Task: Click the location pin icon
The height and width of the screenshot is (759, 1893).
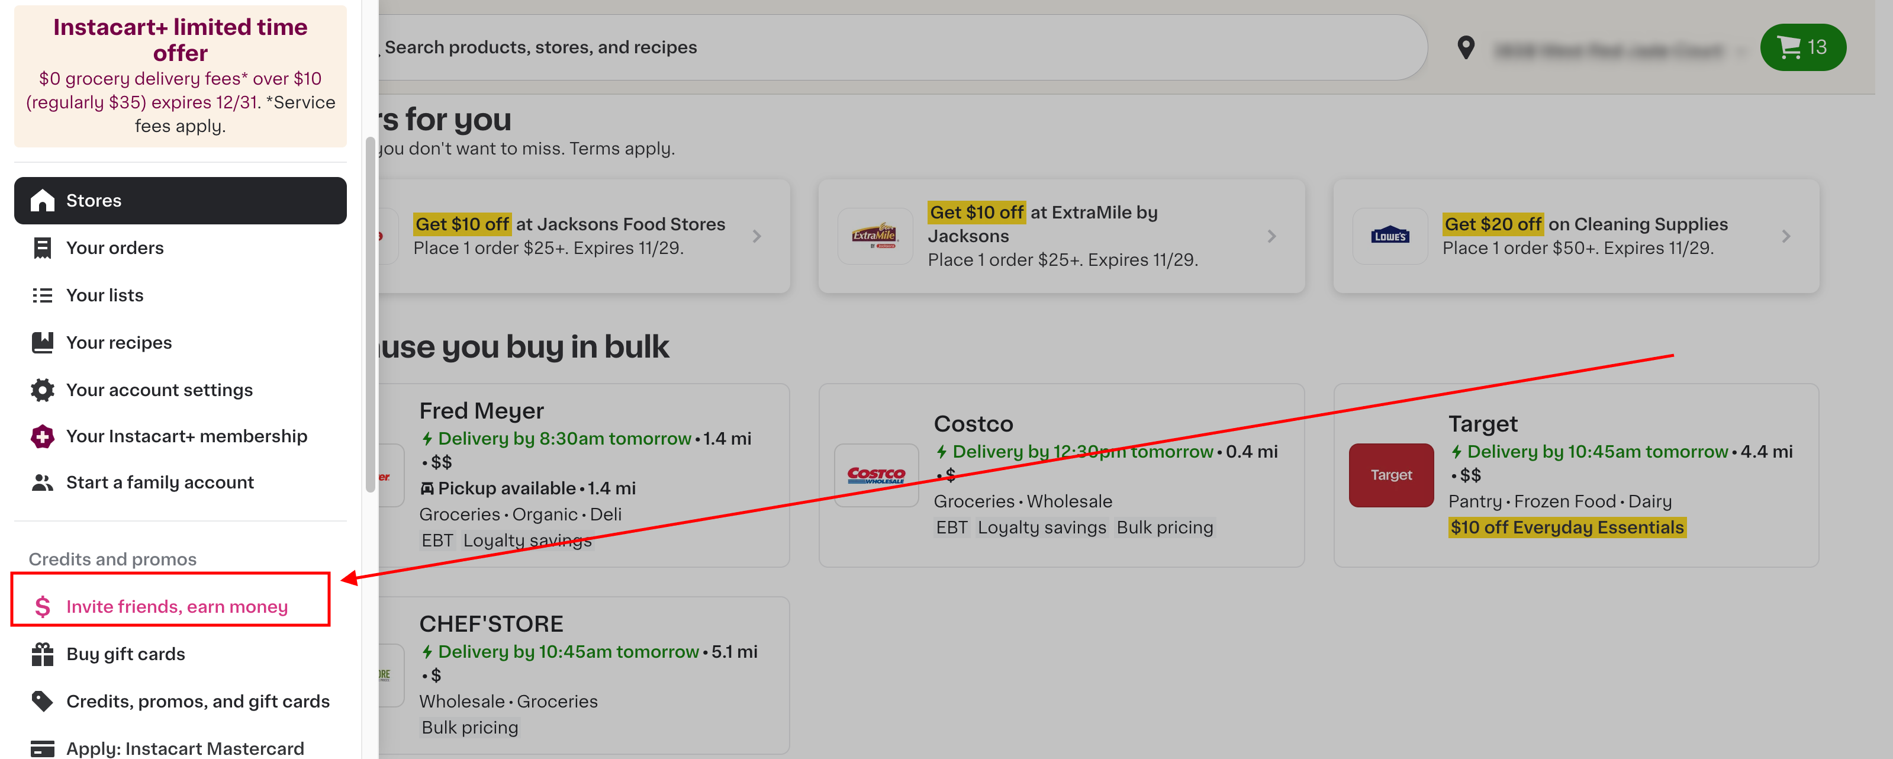Action: click(1465, 48)
